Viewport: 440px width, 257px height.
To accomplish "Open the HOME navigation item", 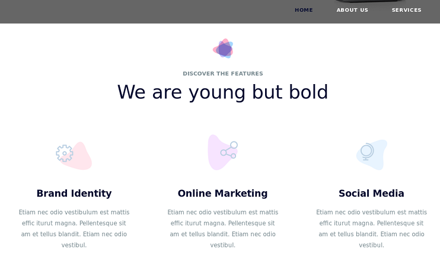I will coord(304,10).
